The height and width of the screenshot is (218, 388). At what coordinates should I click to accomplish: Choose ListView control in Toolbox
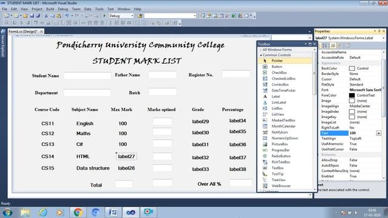(278, 114)
